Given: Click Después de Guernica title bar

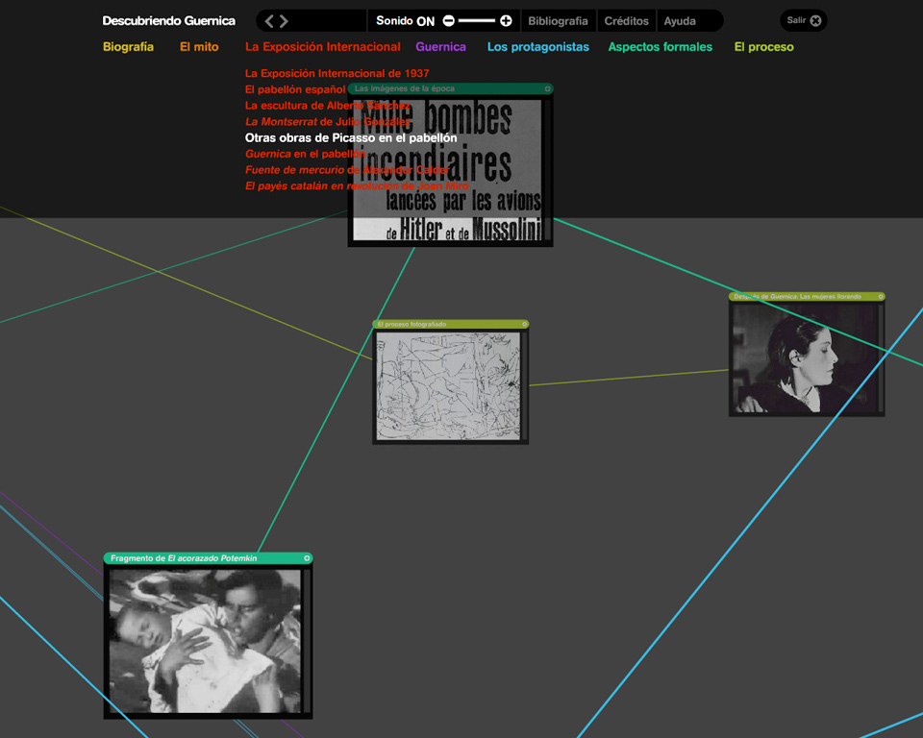Looking at the screenshot, I should (807, 297).
